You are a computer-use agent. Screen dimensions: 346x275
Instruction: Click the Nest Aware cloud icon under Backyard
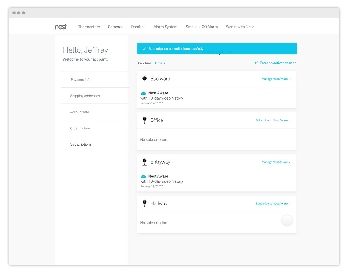point(143,93)
